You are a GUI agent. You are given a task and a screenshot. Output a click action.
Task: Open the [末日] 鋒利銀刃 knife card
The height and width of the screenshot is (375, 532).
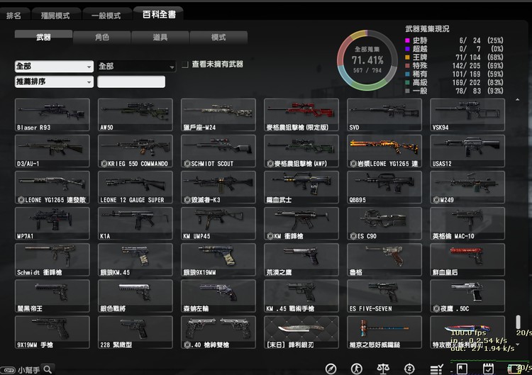[x=301, y=332]
